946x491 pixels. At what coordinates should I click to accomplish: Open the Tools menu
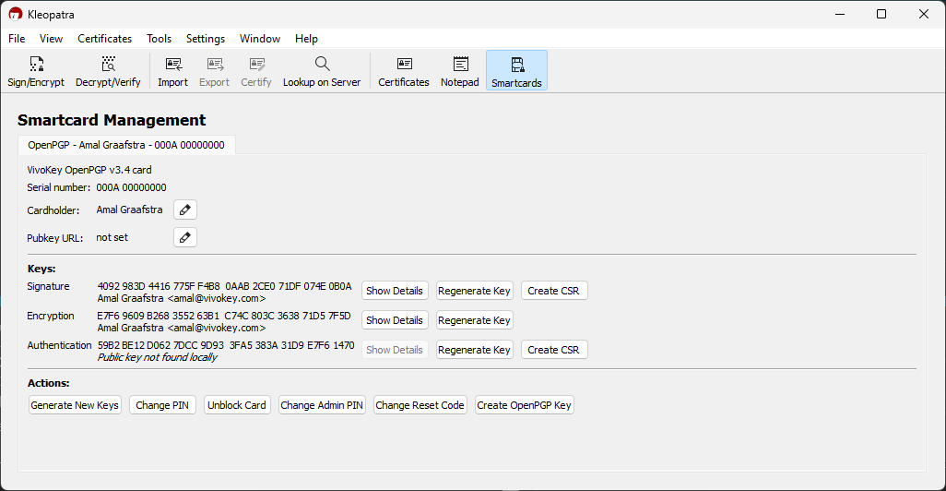(160, 39)
